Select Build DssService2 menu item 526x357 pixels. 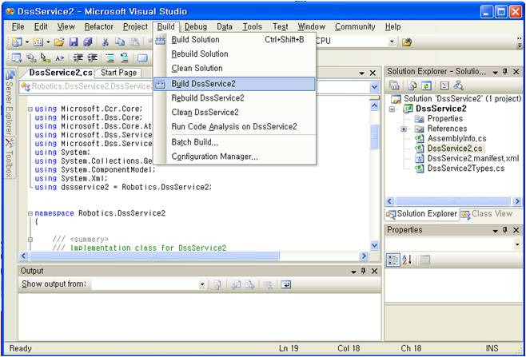click(x=234, y=84)
